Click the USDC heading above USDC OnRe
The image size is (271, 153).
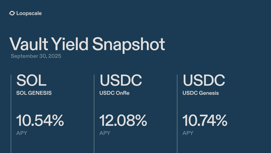pyautogui.click(x=121, y=80)
